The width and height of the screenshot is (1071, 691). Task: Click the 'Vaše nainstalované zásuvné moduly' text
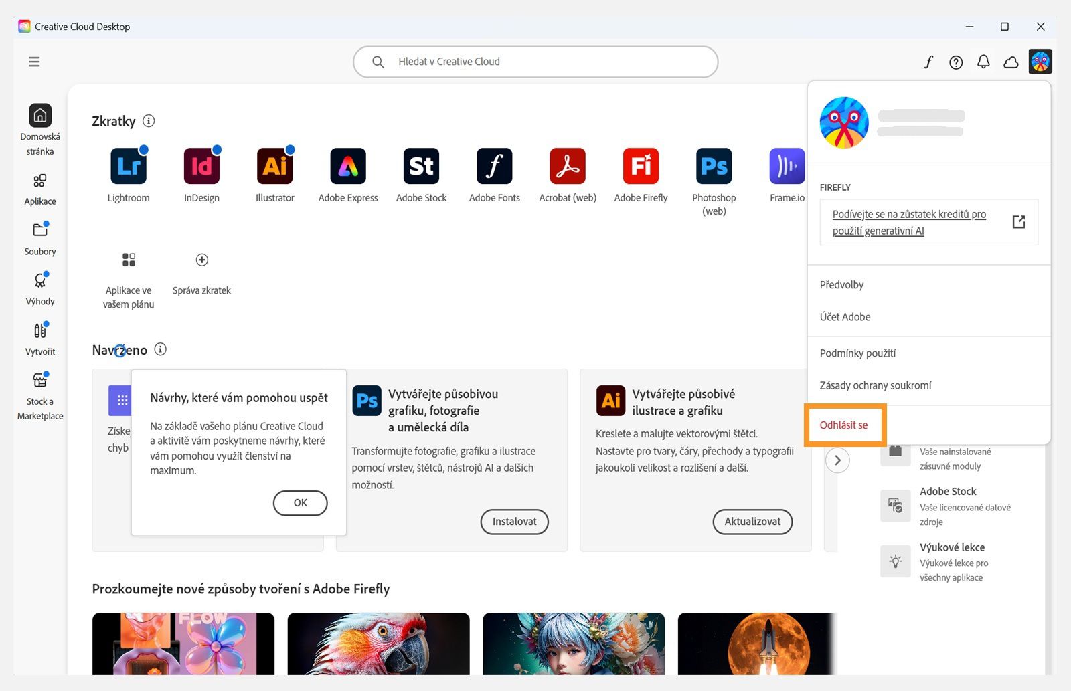[x=955, y=459]
